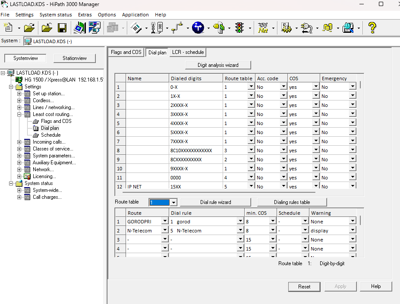Click the yellow question mark help icon
The image size is (400, 304).
[372, 28]
